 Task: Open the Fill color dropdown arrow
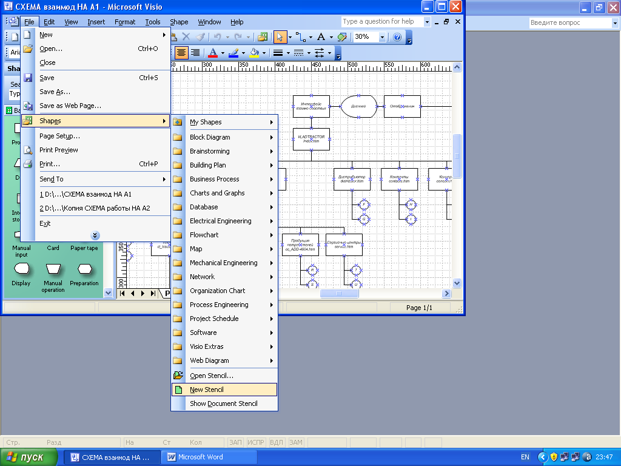point(264,53)
